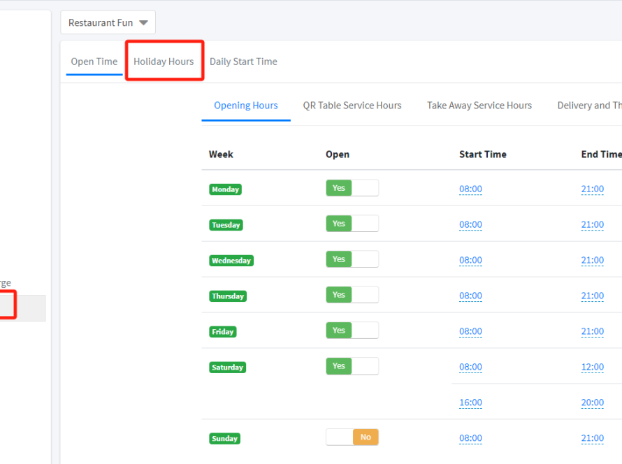This screenshot has width=622, height=464.
Task: Switch to the Holiday Hours tab
Action: 164,61
